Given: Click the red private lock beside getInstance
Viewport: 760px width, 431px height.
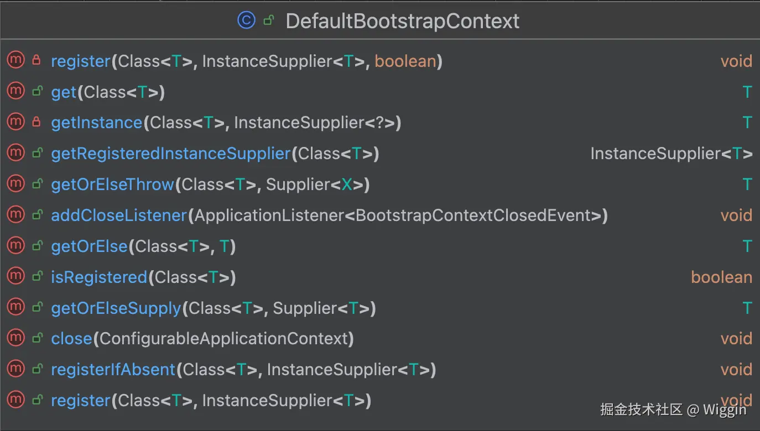Looking at the screenshot, I should click(x=37, y=122).
